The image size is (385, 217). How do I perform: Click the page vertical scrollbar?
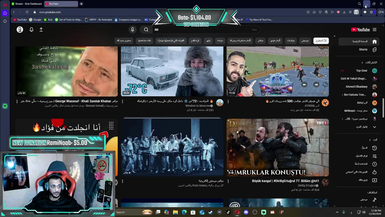pos(383,108)
